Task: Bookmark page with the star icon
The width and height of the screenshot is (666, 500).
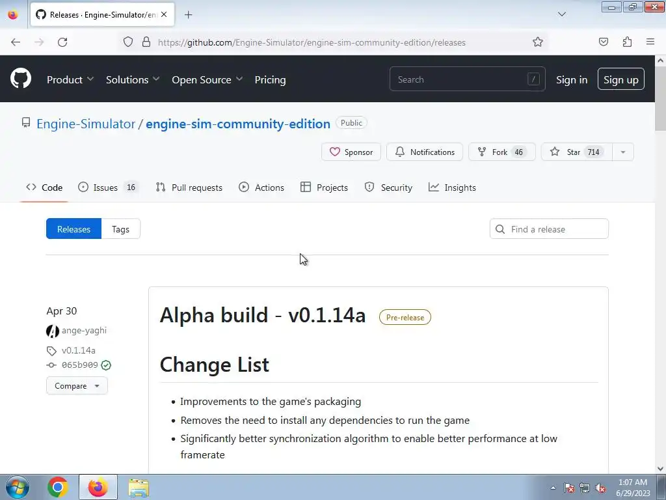Action: (538, 42)
